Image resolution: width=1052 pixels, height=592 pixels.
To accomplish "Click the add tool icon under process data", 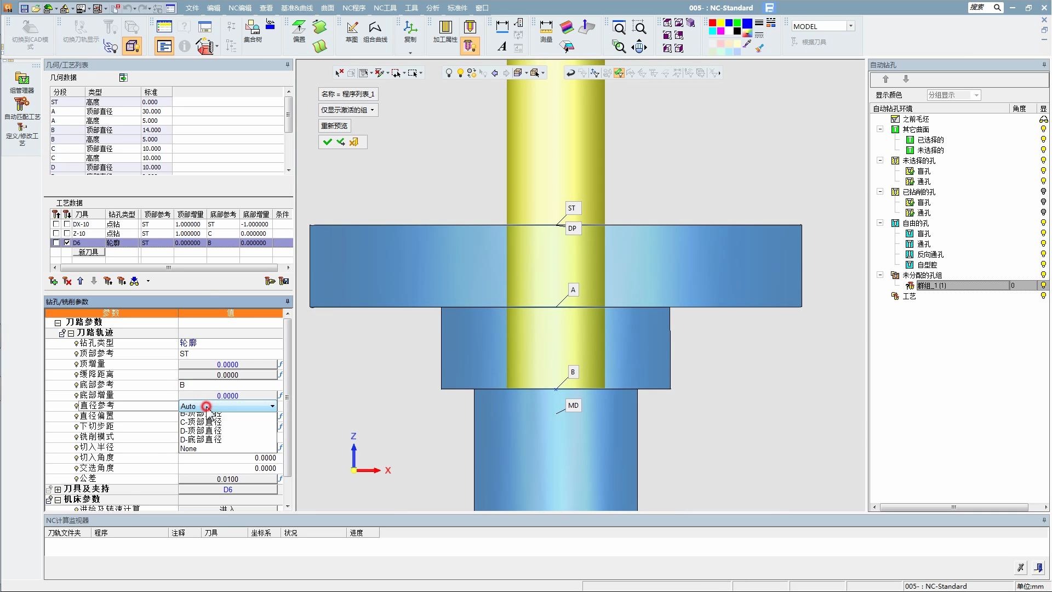I will (x=53, y=281).
